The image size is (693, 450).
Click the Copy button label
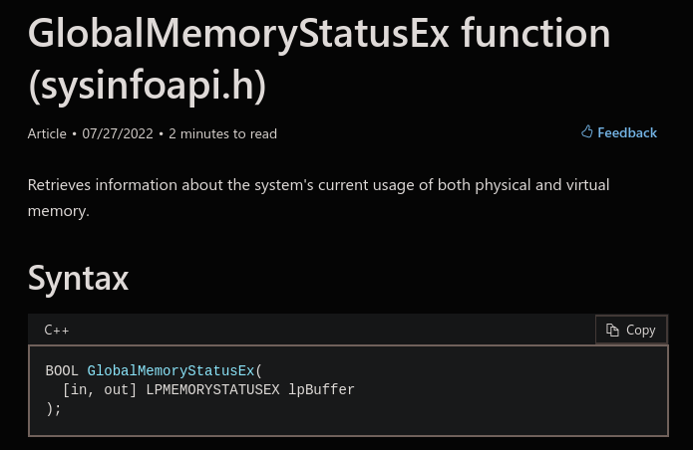(640, 330)
